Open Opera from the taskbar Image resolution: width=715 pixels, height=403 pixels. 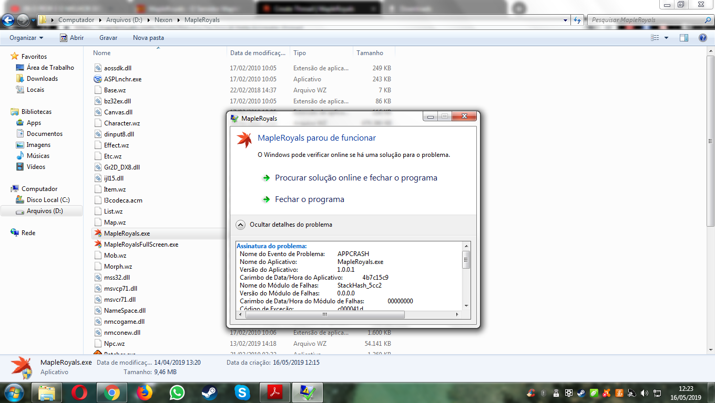(79, 393)
